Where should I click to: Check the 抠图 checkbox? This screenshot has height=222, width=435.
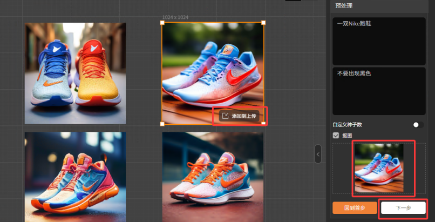tap(336, 136)
